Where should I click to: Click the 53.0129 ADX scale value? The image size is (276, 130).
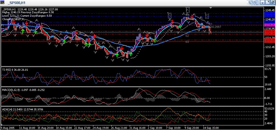click(x=270, y=108)
